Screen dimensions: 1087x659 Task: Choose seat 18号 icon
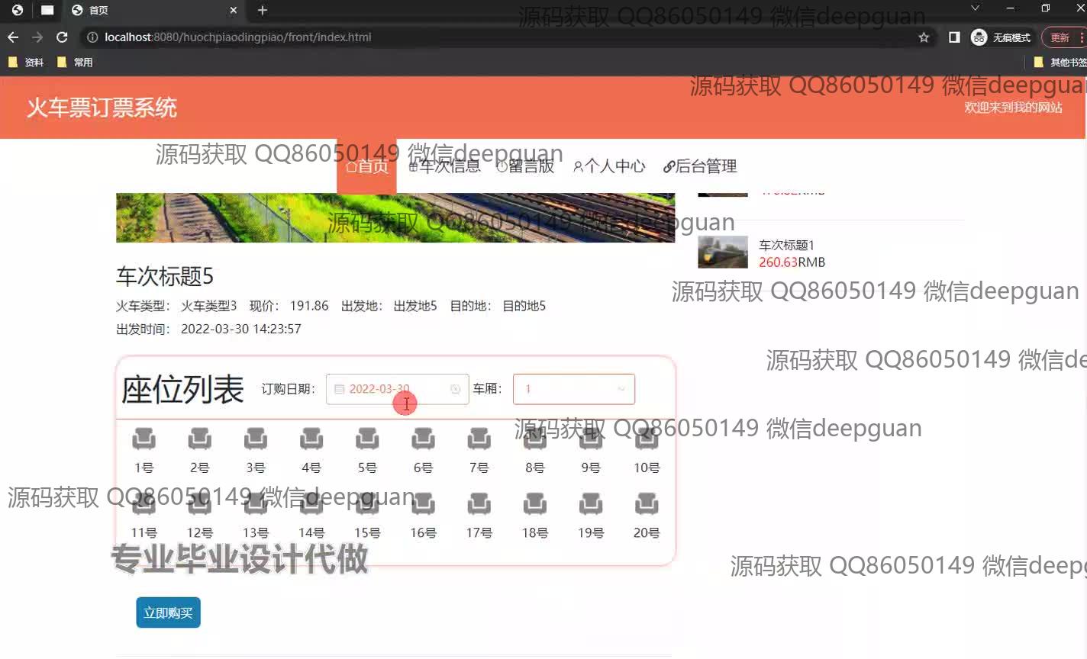[534, 504]
